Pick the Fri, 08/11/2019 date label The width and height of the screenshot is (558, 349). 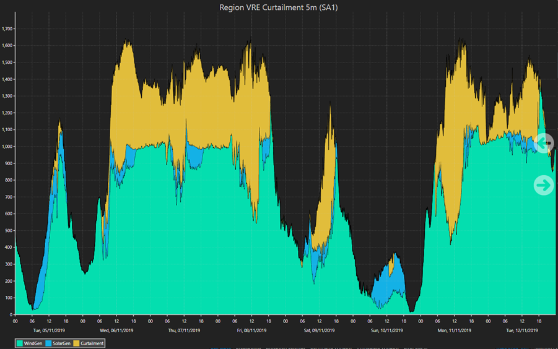click(x=251, y=330)
